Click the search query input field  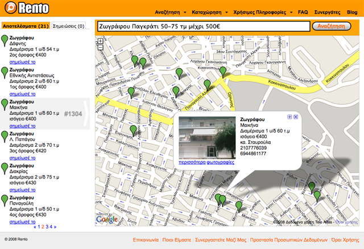coord(204,26)
